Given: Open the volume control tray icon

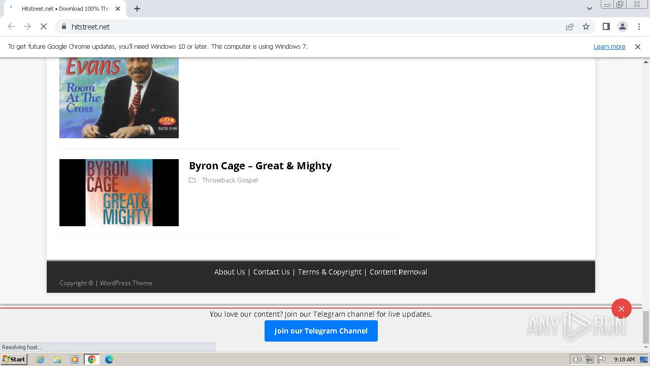Looking at the screenshot, I should [x=577, y=359].
